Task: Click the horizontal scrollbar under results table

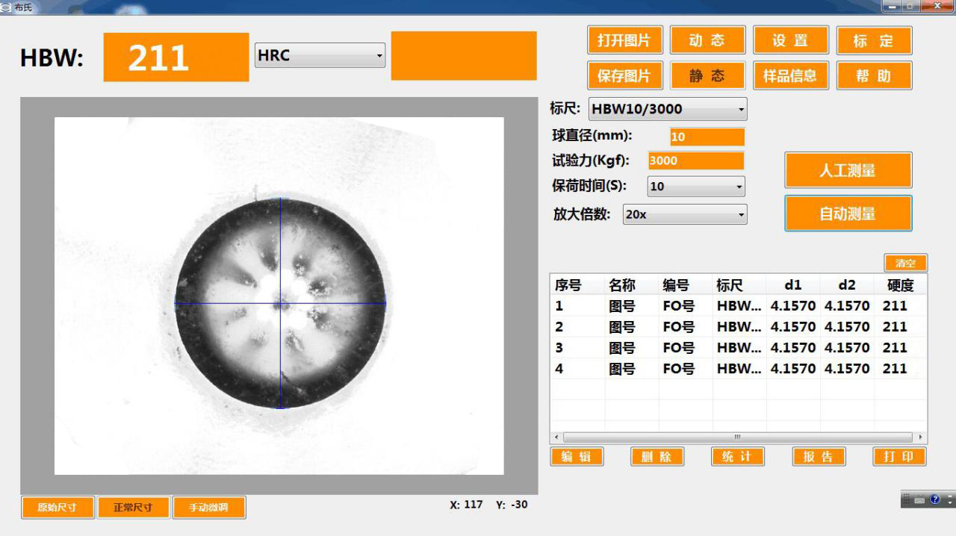Action: click(738, 437)
